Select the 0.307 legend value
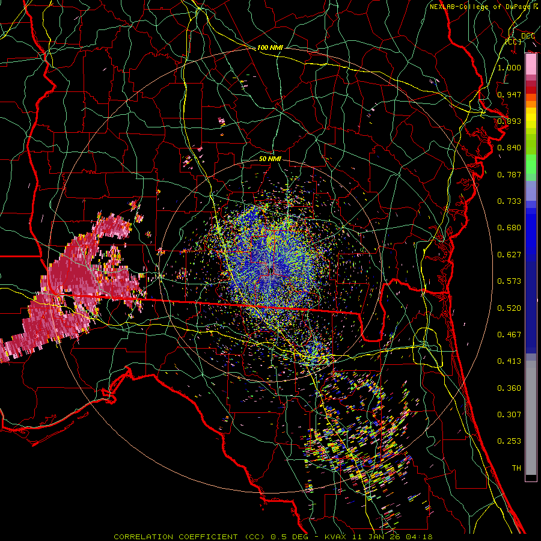The width and height of the screenshot is (541, 541). coord(509,415)
